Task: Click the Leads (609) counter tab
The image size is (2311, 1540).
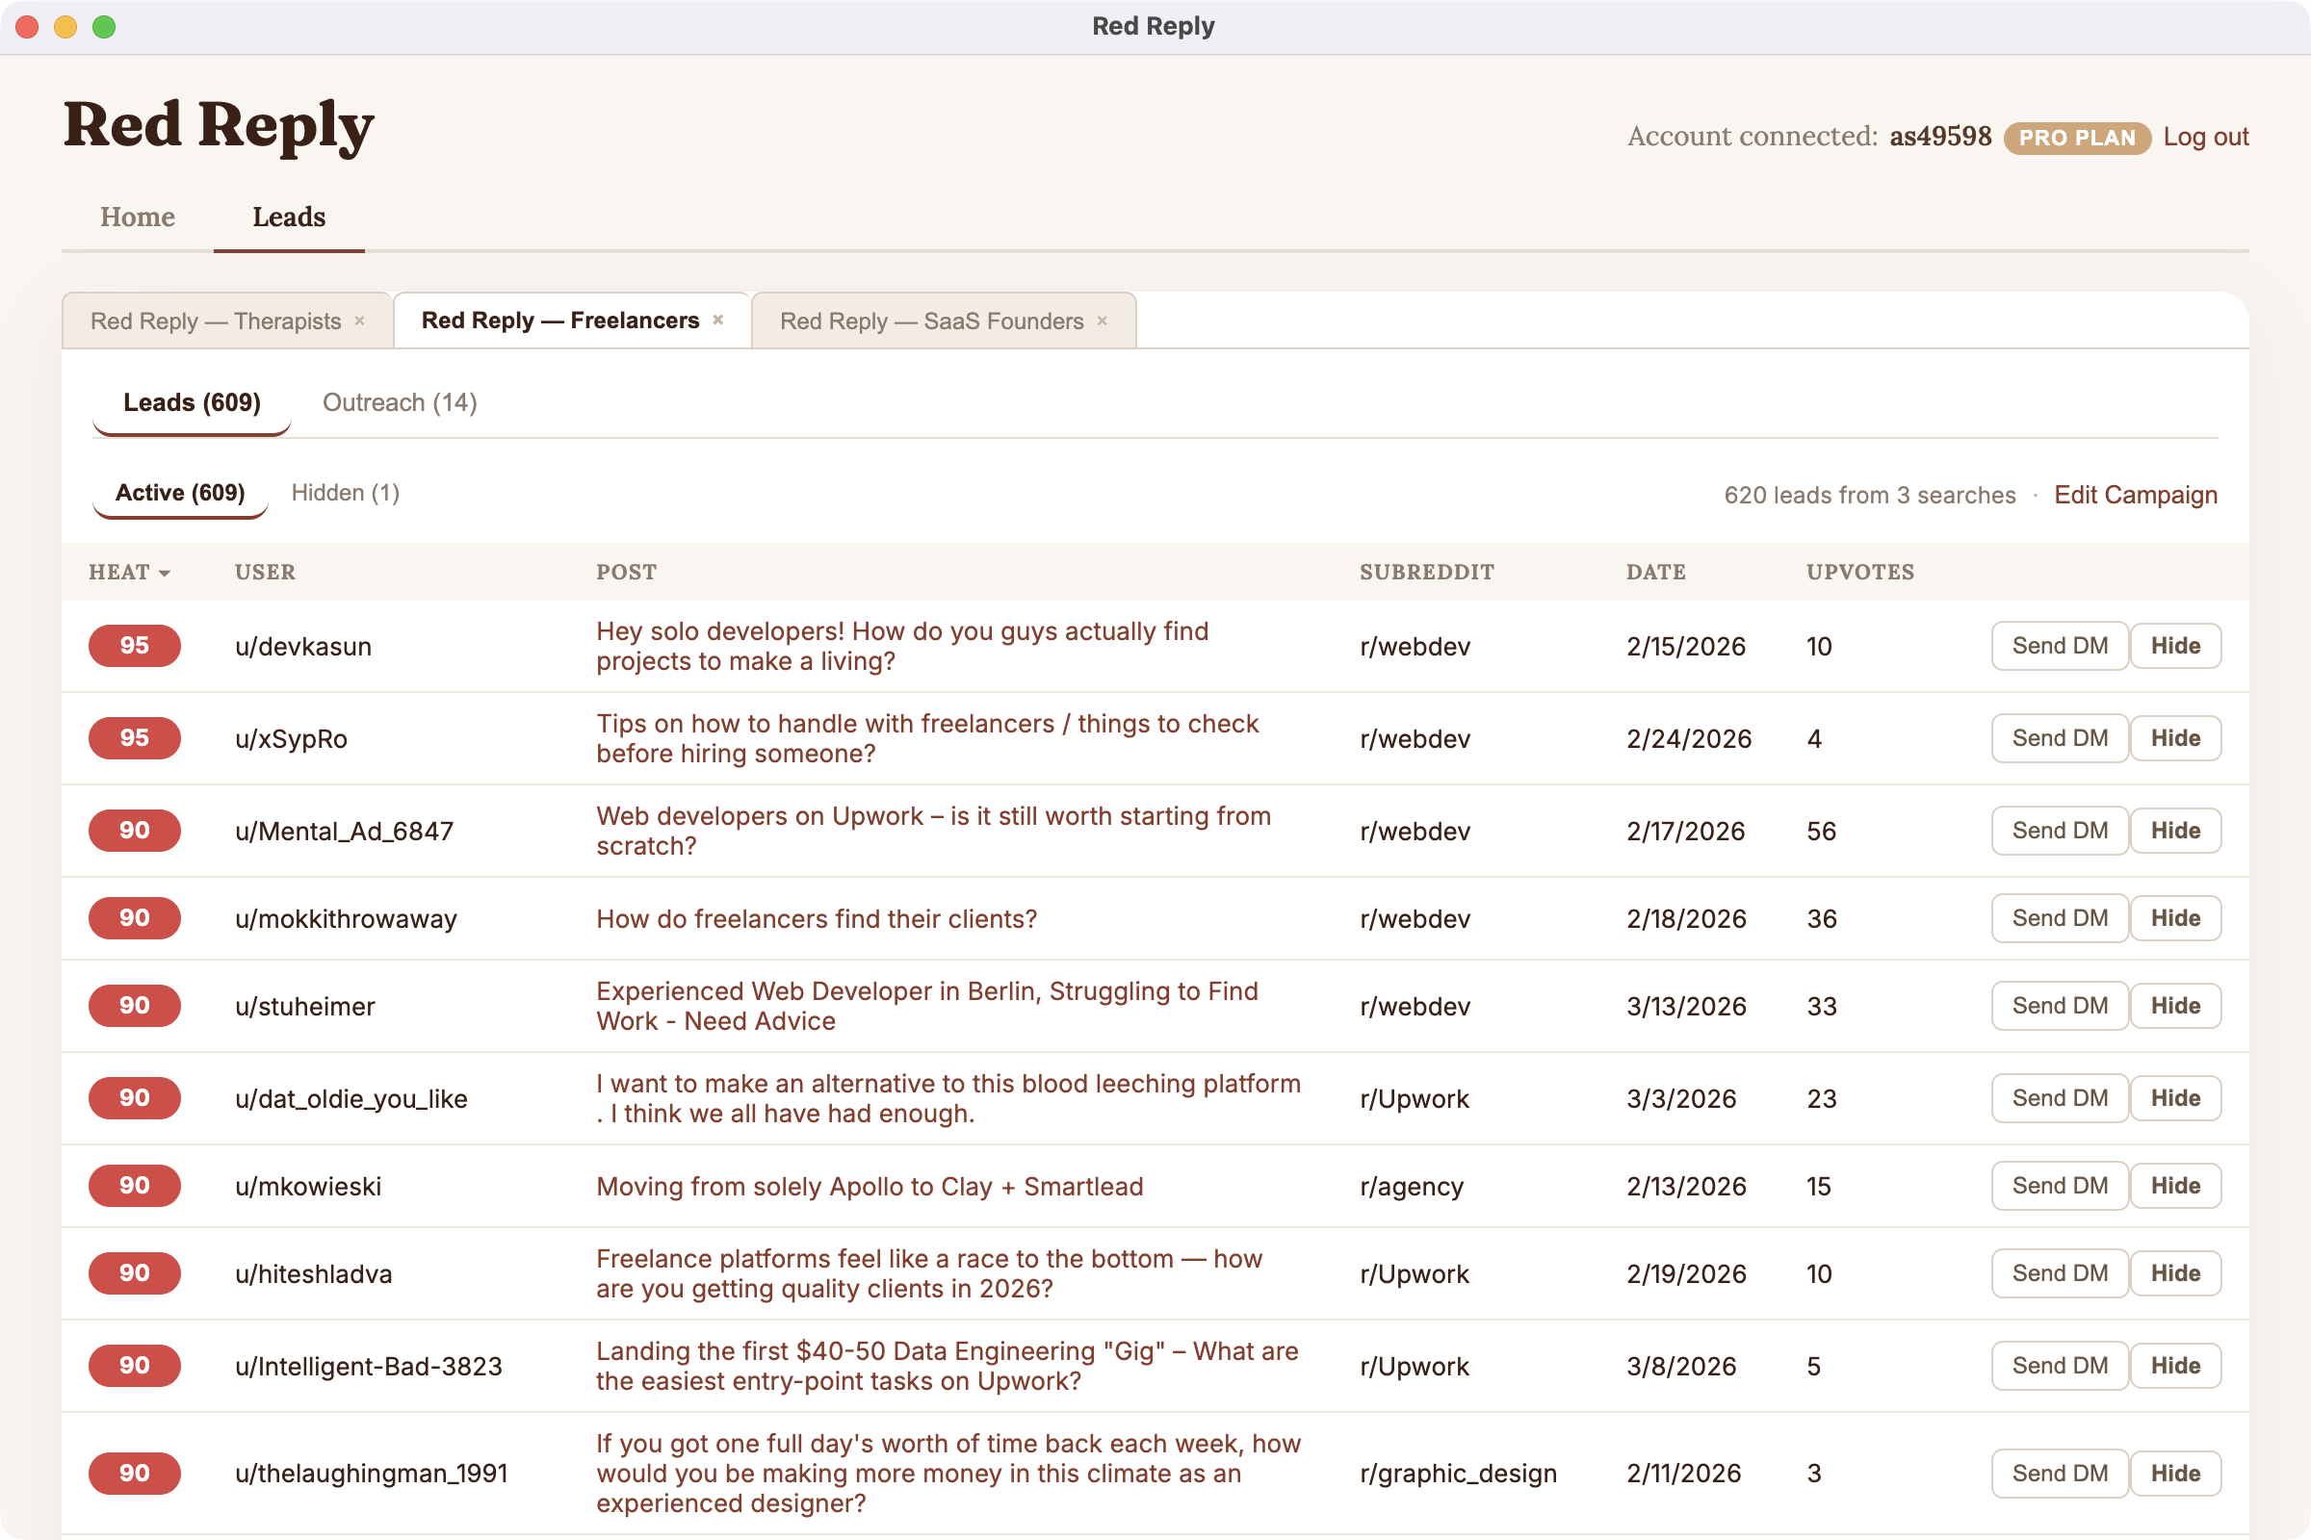Action: [x=191, y=401]
